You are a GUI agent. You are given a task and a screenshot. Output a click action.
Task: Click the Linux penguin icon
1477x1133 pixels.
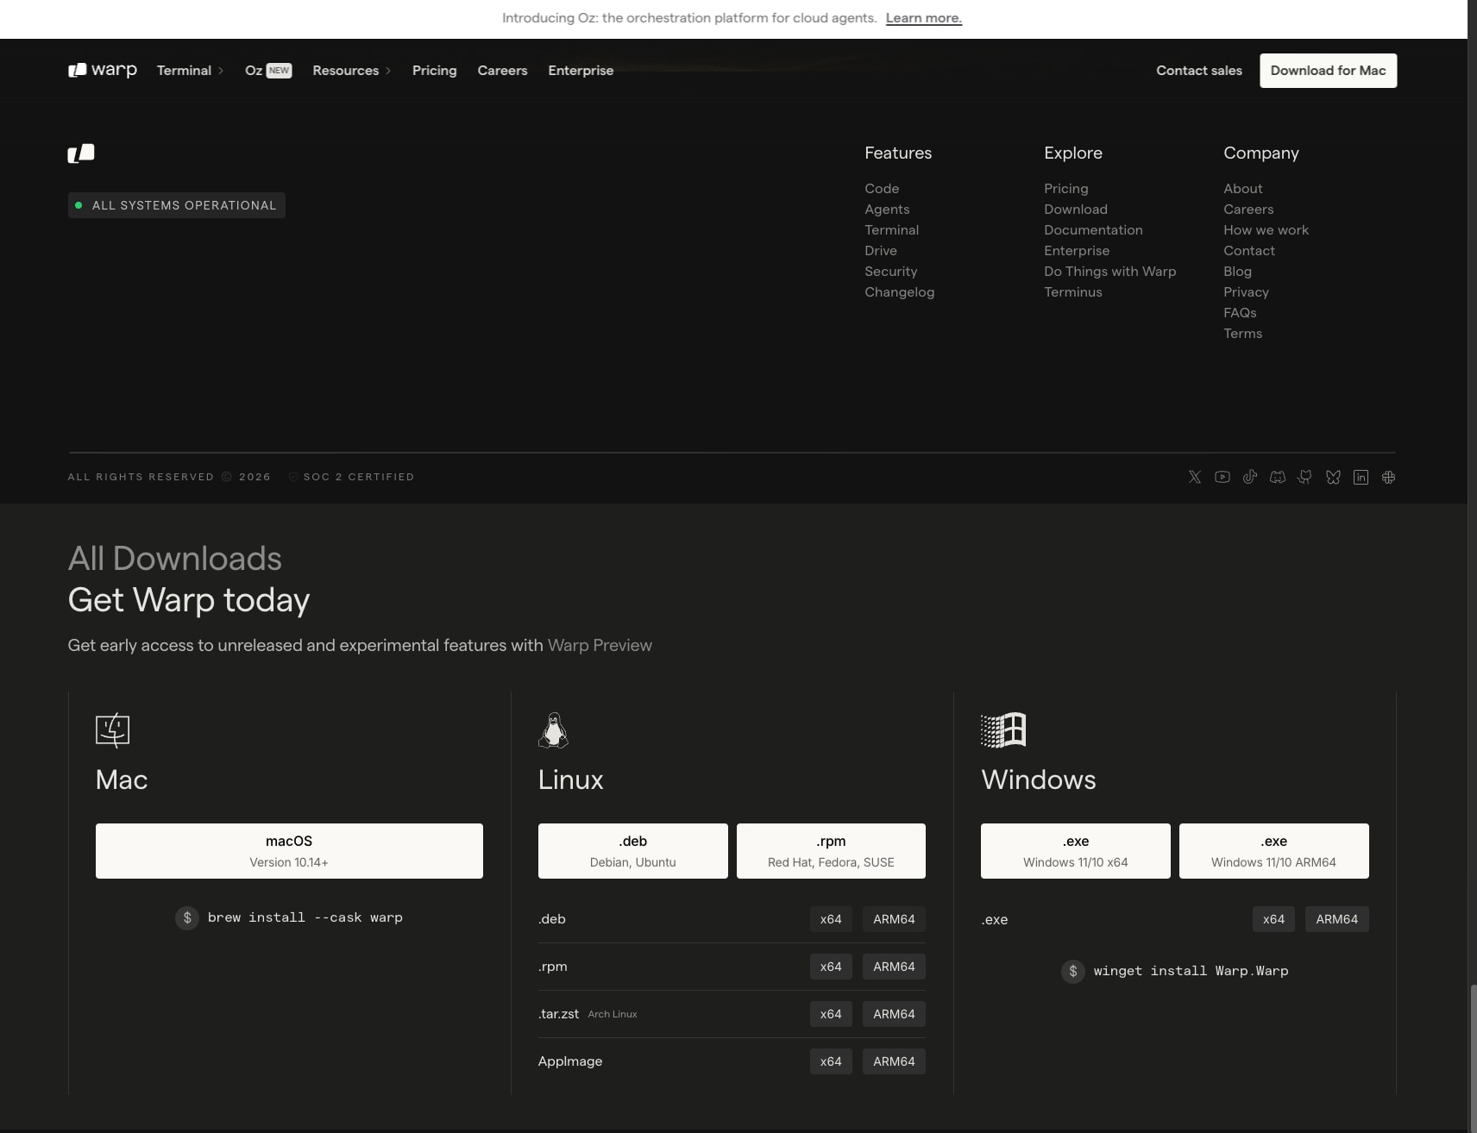(553, 730)
